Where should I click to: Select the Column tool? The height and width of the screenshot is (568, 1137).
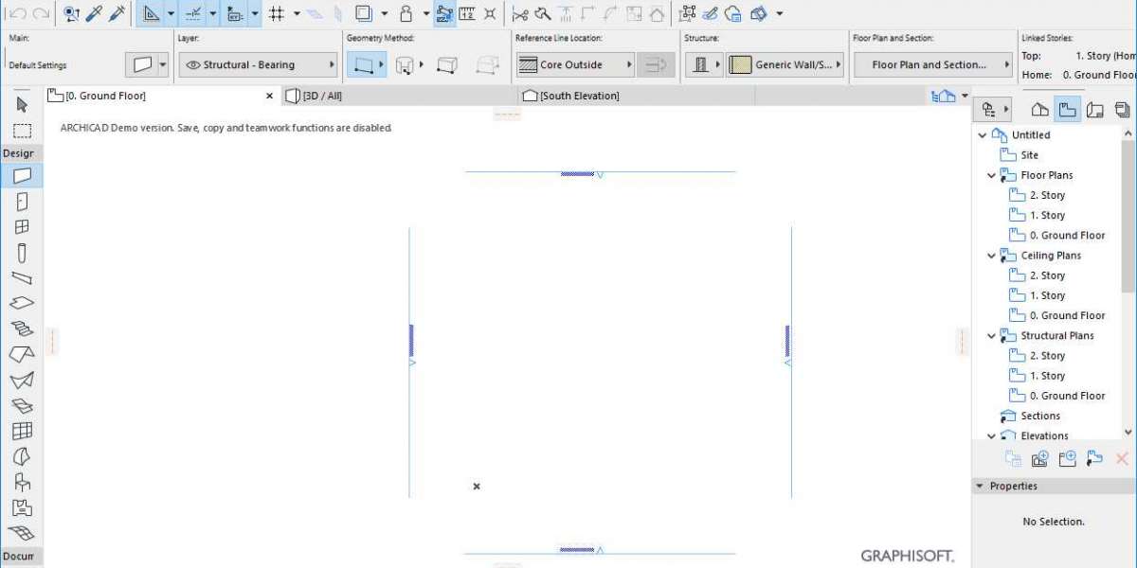tap(22, 253)
